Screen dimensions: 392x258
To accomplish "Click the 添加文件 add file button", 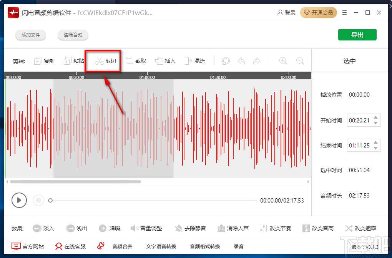I will (x=31, y=34).
